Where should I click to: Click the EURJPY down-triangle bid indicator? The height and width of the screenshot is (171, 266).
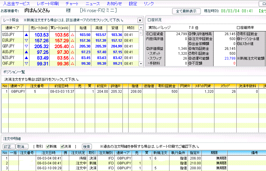pos(27,41)
